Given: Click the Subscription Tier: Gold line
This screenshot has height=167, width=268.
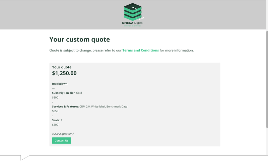Looking at the screenshot, I should point(67,93).
